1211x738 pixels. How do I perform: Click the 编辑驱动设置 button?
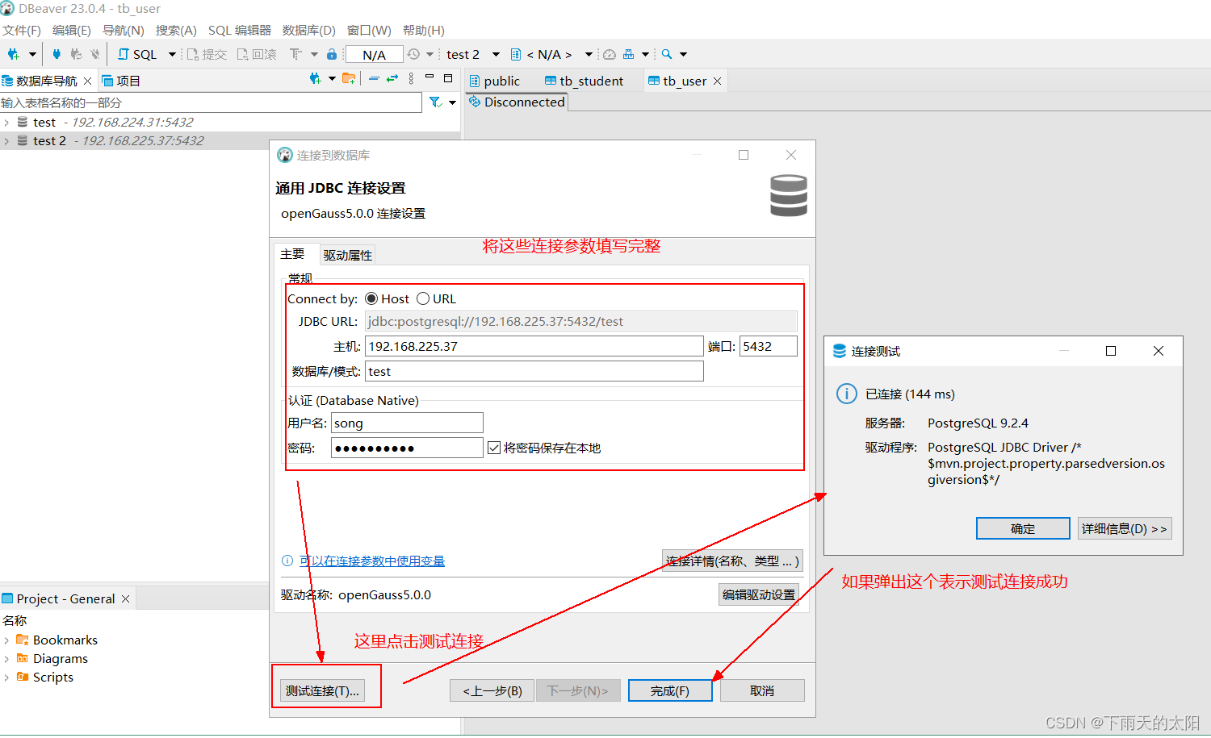[759, 594]
